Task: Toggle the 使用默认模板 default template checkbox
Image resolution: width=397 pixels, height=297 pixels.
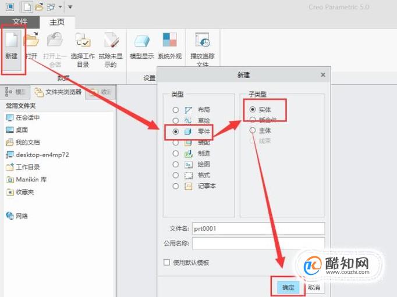Action: point(166,262)
